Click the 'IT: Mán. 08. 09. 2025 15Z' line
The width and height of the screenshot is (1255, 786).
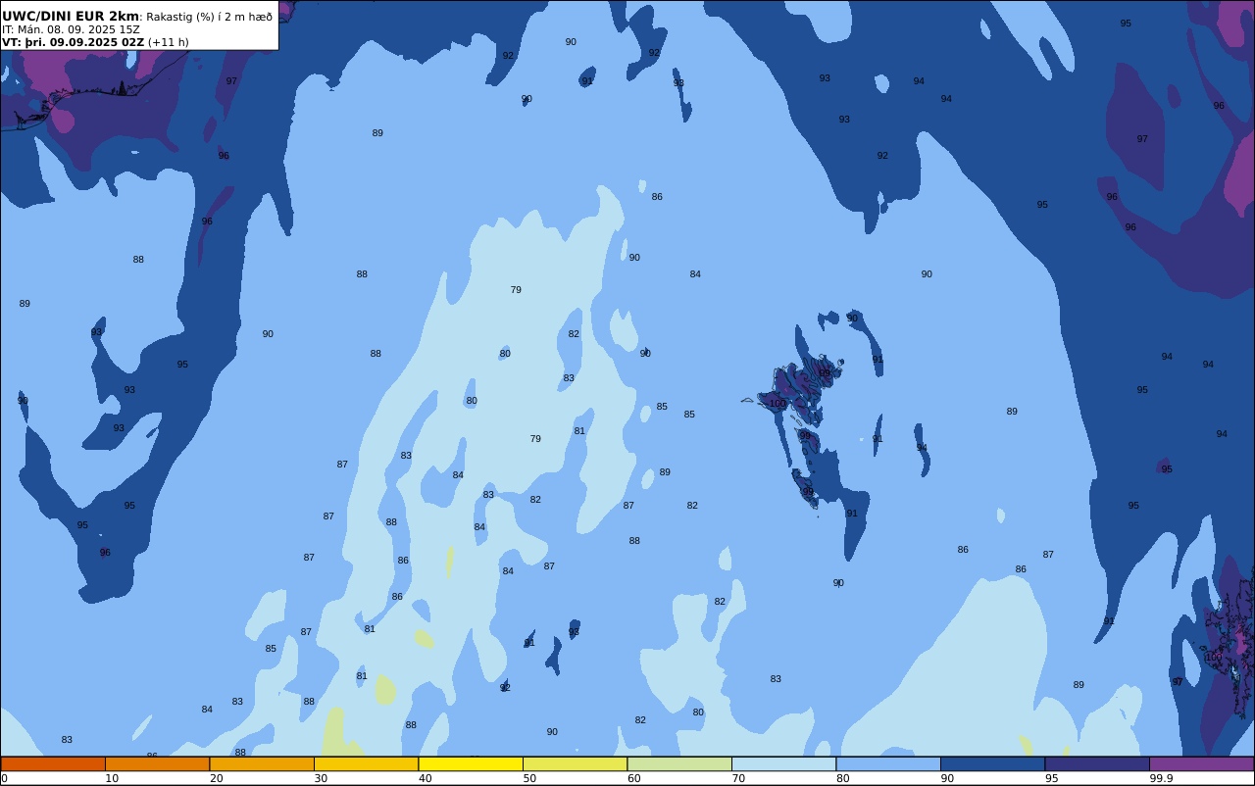(71, 29)
